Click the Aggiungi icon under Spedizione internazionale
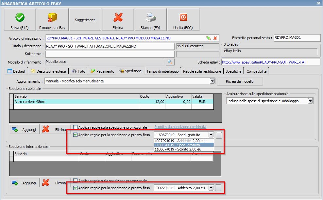Image resolution: width=323 pixels, height=200 pixels. click(x=15, y=183)
